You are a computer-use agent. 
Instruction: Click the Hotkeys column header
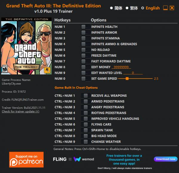point(62,20)
